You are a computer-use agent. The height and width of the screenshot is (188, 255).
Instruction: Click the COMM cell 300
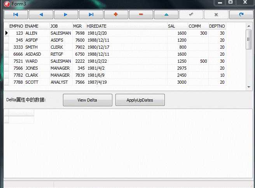tap(198, 33)
